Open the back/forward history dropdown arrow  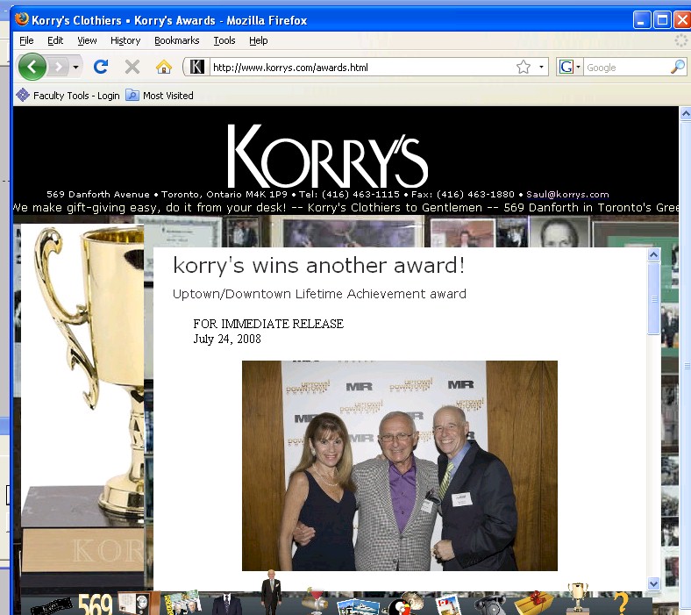(75, 67)
